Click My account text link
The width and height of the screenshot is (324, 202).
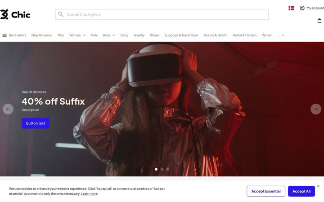coord(315,8)
